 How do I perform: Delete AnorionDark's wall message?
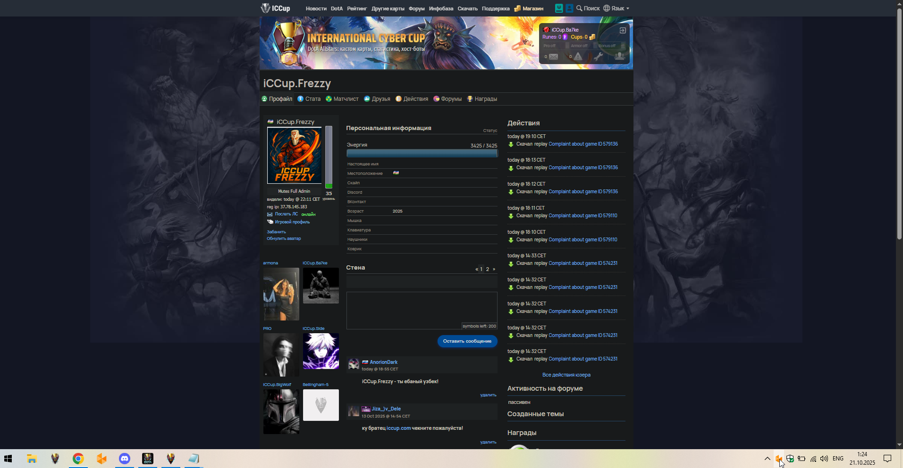click(488, 395)
